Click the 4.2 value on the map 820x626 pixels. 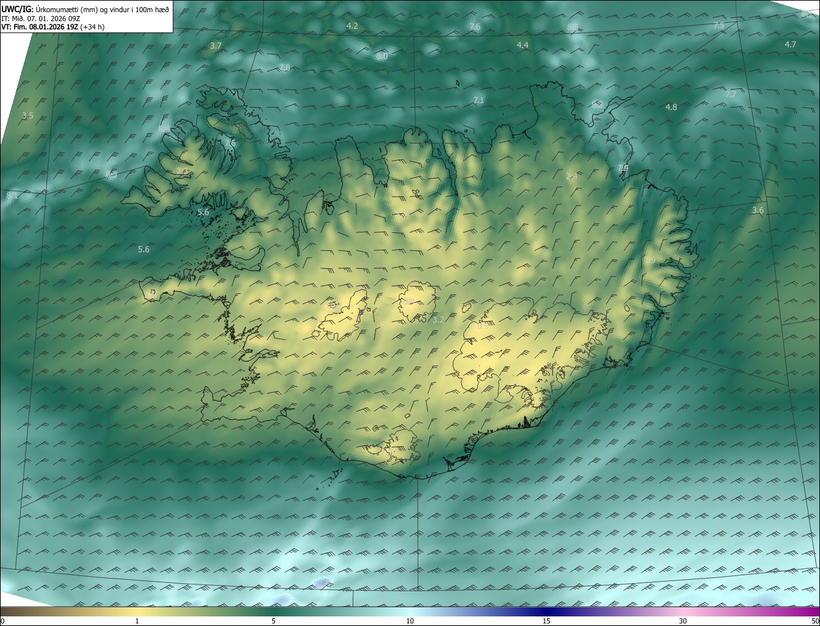point(352,26)
